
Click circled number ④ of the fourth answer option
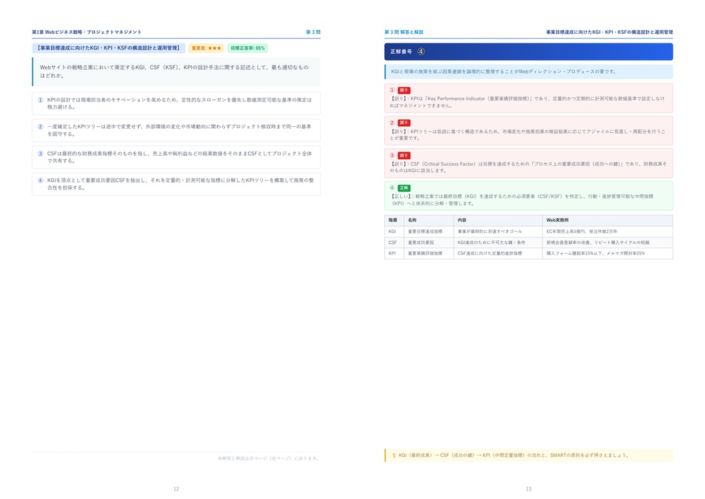[41, 181]
